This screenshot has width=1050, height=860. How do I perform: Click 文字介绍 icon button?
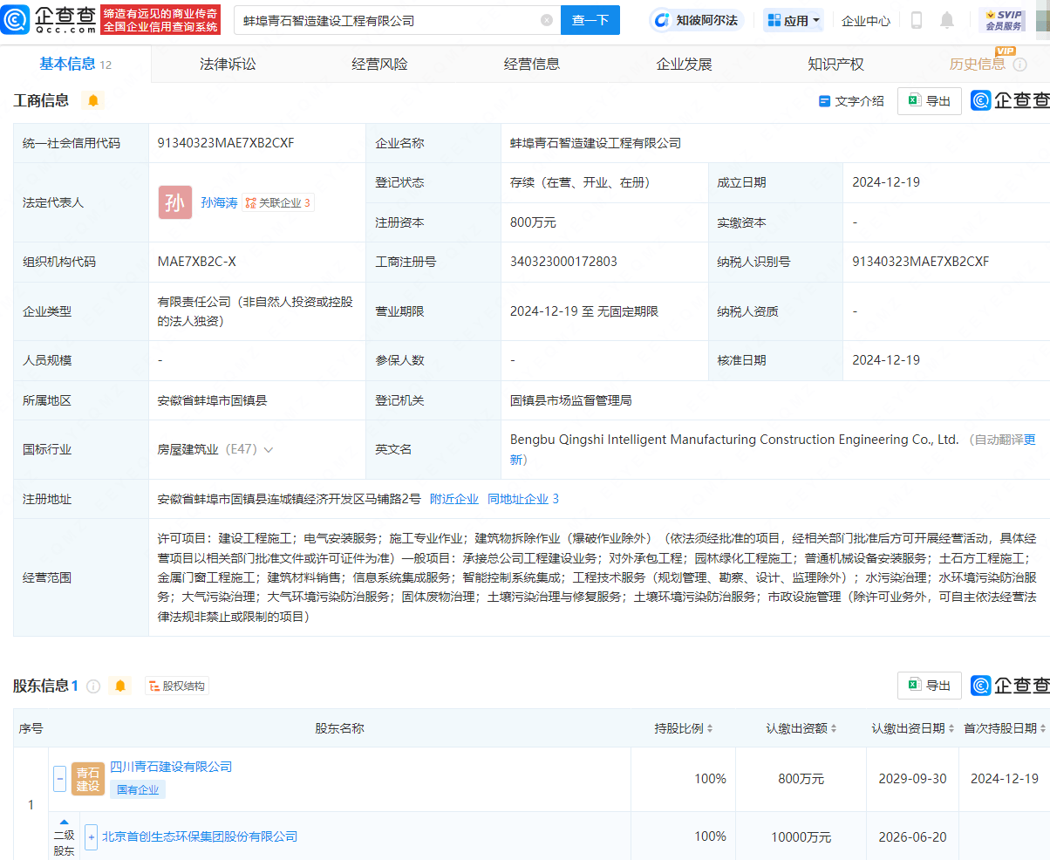[x=851, y=101]
